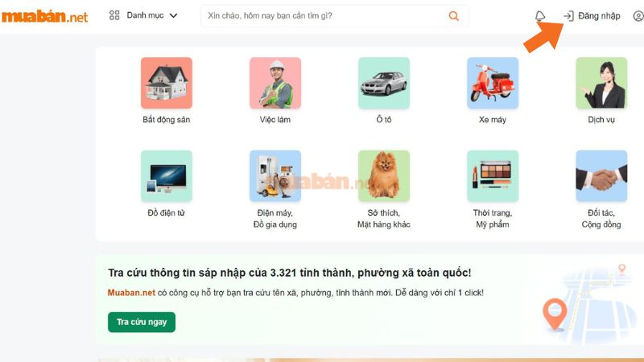Click the user profile avatar icon
This screenshot has height=362, width=644.
[638, 16]
